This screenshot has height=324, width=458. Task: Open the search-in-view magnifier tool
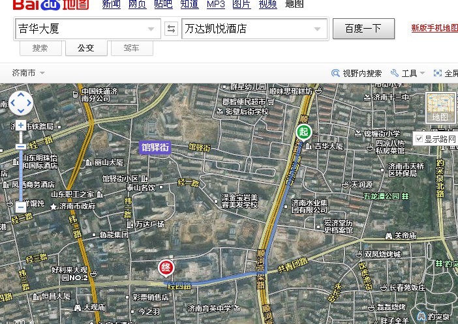pyautogui.click(x=335, y=74)
